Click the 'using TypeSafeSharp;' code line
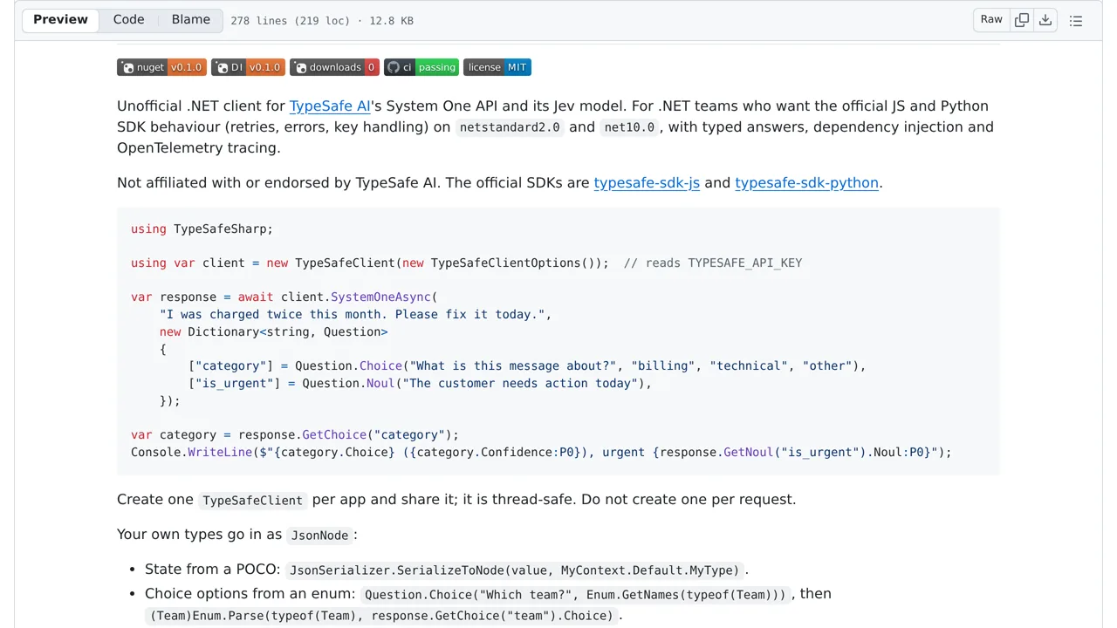 tap(202, 229)
